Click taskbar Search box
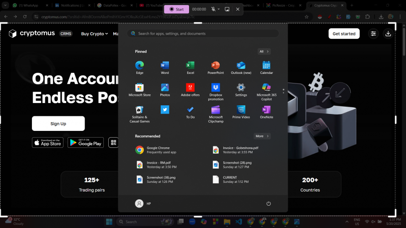406x228 pixels. 145,222
